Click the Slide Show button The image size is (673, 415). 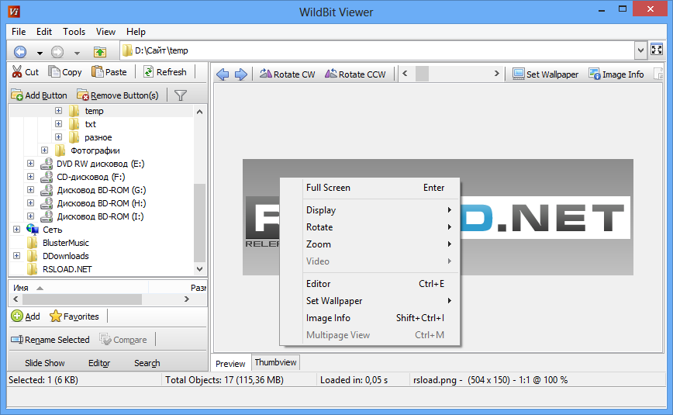point(45,363)
